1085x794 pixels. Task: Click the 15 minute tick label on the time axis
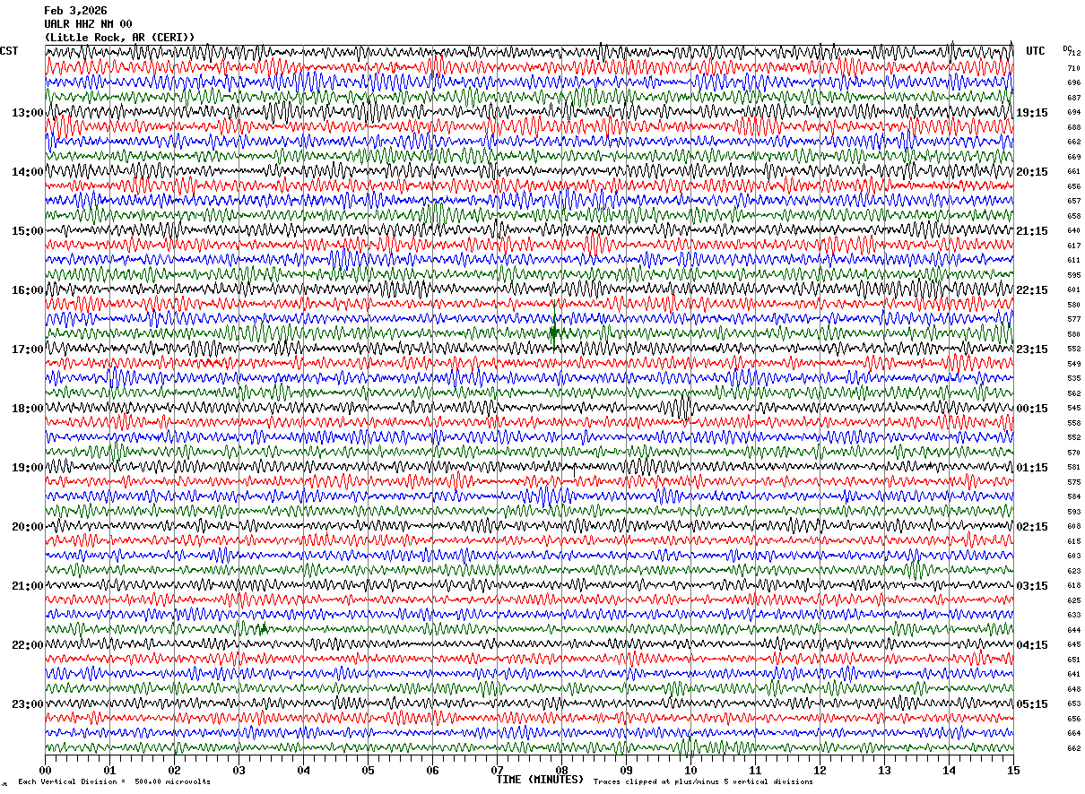1013,770
